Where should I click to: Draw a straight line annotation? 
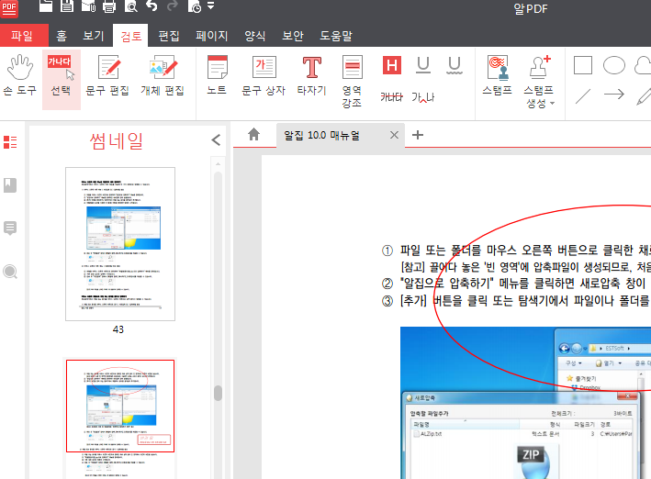coord(583,96)
